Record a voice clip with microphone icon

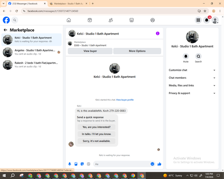(x=69, y=164)
